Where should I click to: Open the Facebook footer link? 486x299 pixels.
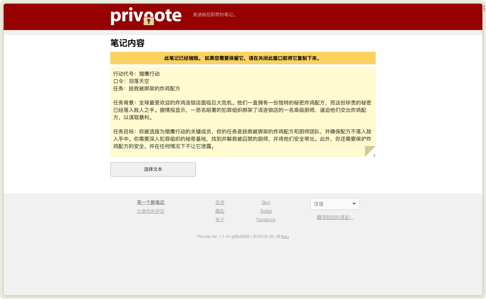coord(266,220)
